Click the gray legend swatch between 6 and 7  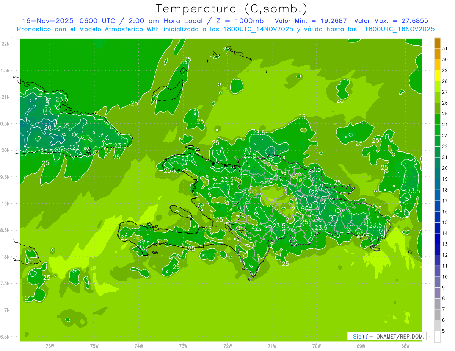(x=437, y=315)
